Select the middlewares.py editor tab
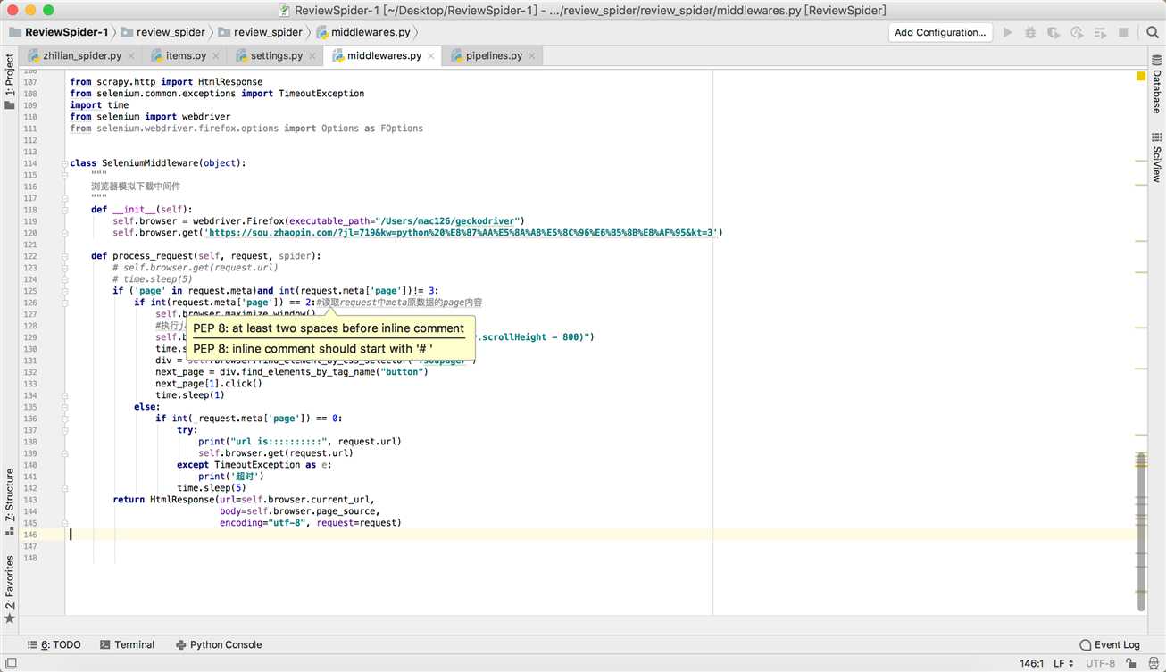This screenshot has width=1166, height=672. tap(383, 55)
